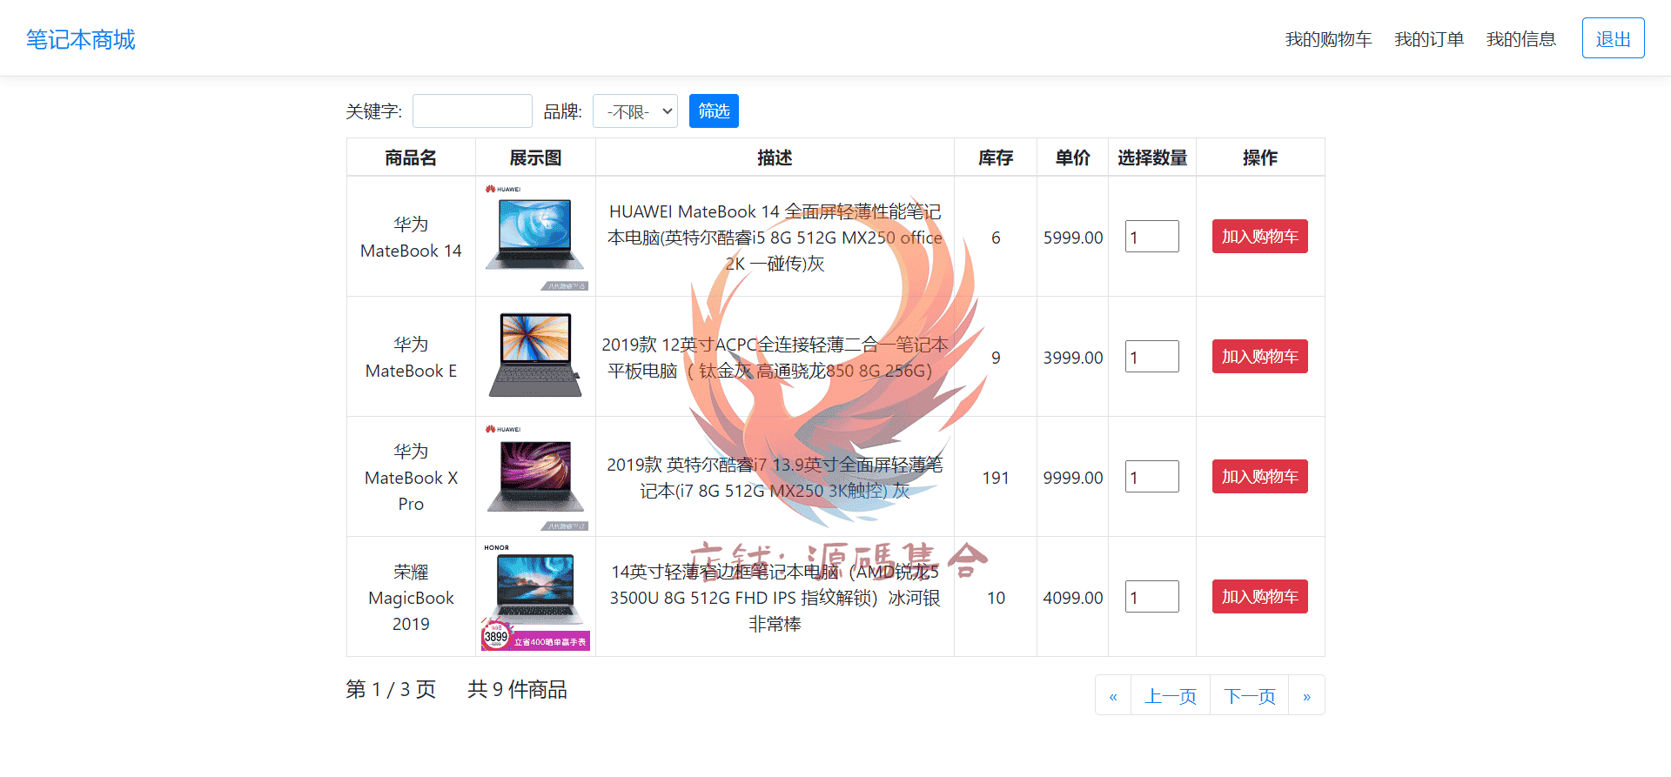Click the product name 荣耀 MagicBook 2019
Screen dimensions: 1671x777
pyautogui.click(x=411, y=598)
